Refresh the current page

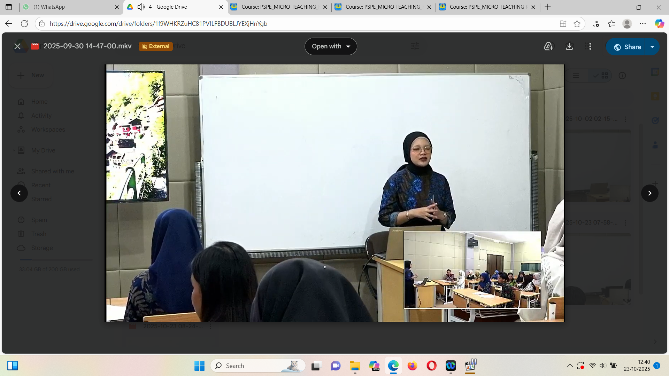24,24
